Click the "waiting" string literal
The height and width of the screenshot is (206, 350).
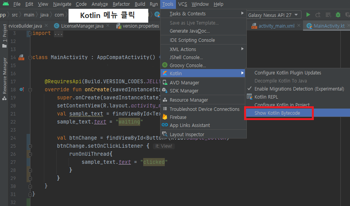coord(129,122)
